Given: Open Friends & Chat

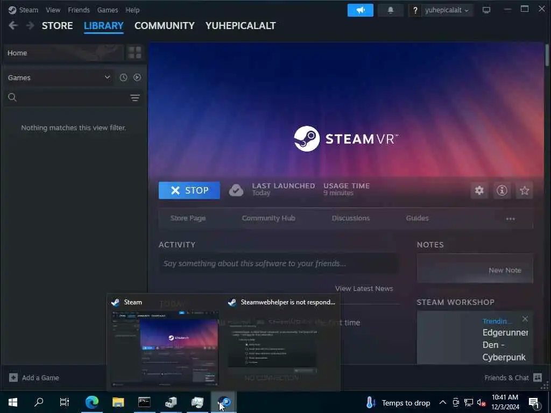Looking at the screenshot, I should pyautogui.click(x=513, y=378).
